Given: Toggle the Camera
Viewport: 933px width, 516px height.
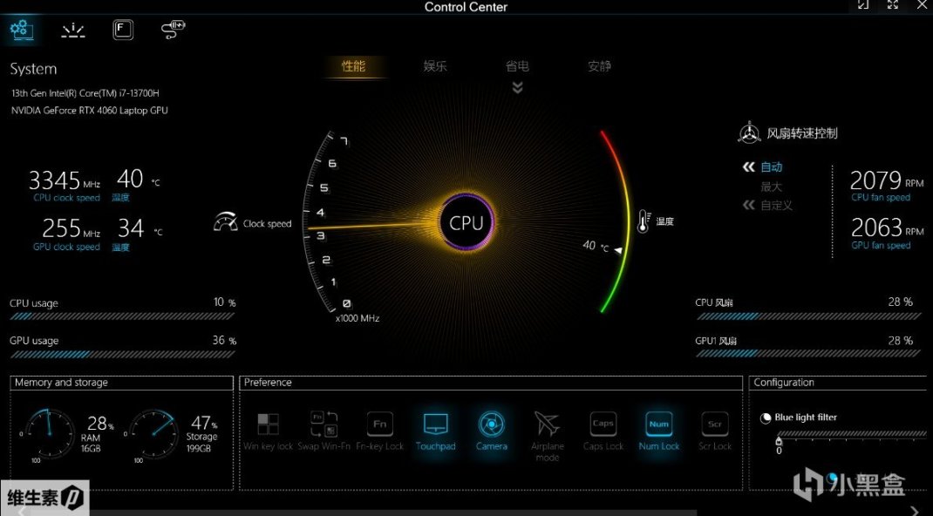Looking at the screenshot, I should click(492, 431).
